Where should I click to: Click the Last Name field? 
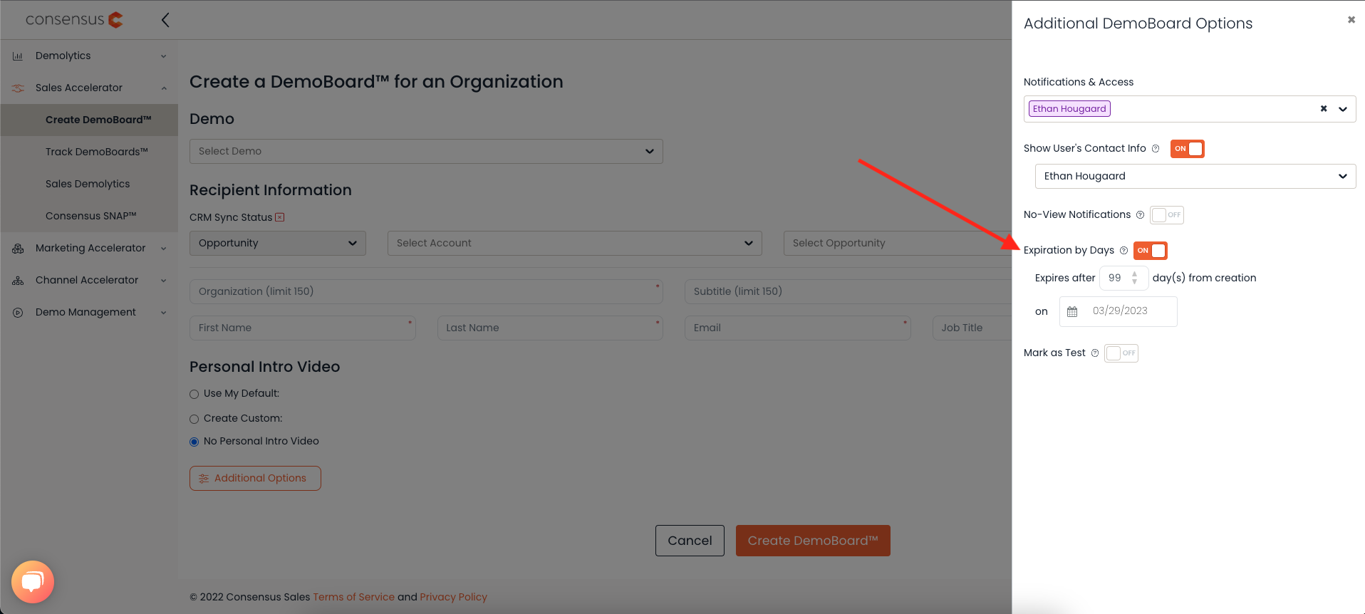pyautogui.click(x=550, y=328)
